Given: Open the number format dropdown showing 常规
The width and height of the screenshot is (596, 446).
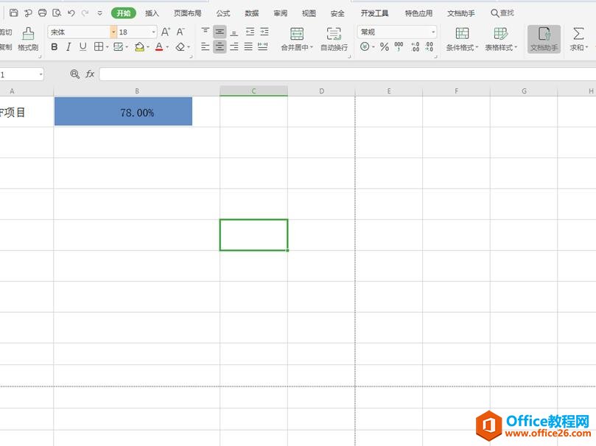Looking at the screenshot, I should point(397,32).
